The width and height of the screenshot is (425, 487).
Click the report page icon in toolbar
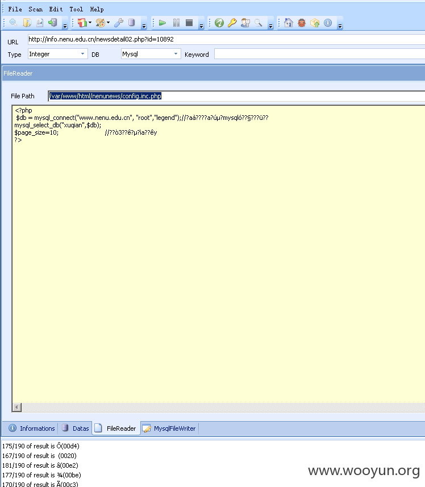pyautogui.click(x=40, y=23)
